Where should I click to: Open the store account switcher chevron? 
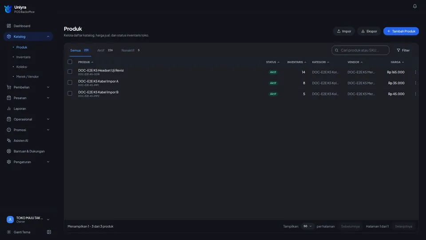click(x=48, y=220)
